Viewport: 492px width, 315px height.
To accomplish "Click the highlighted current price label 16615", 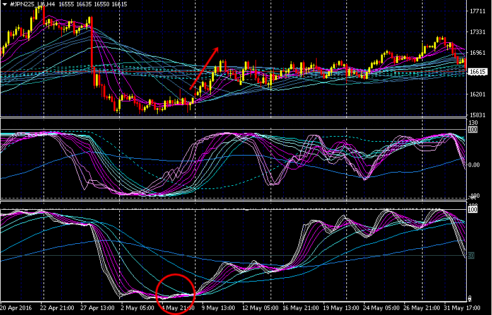I will tap(477, 72).
